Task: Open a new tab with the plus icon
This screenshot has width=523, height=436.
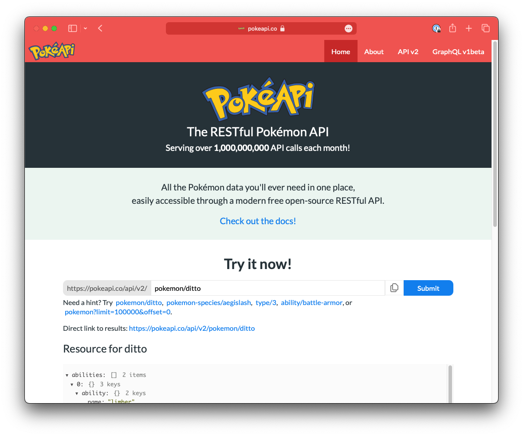Action: coord(468,28)
